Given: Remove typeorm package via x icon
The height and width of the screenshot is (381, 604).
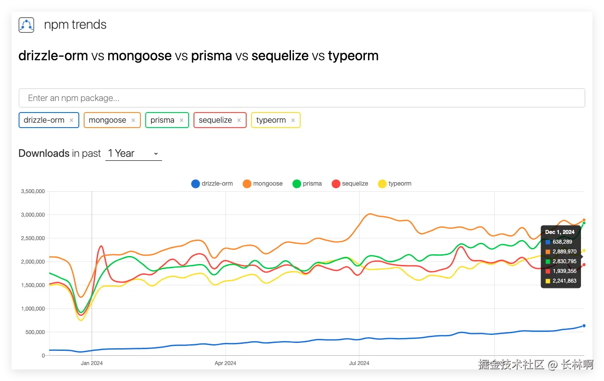Looking at the screenshot, I should click(293, 120).
